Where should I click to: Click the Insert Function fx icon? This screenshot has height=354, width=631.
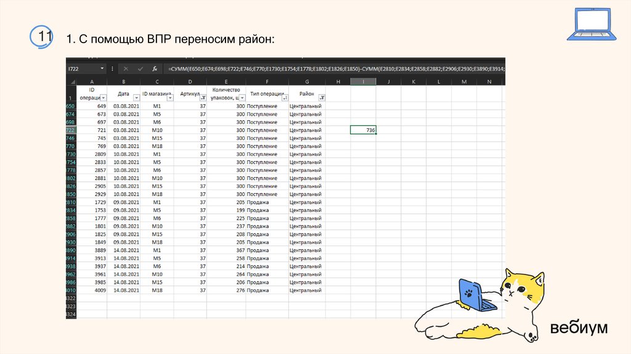pos(155,69)
